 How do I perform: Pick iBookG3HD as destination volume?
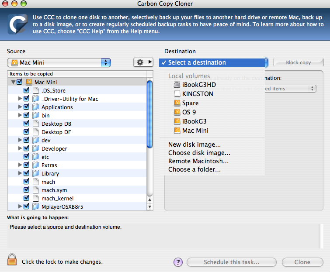pyautogui.click(x=212, y=85)
